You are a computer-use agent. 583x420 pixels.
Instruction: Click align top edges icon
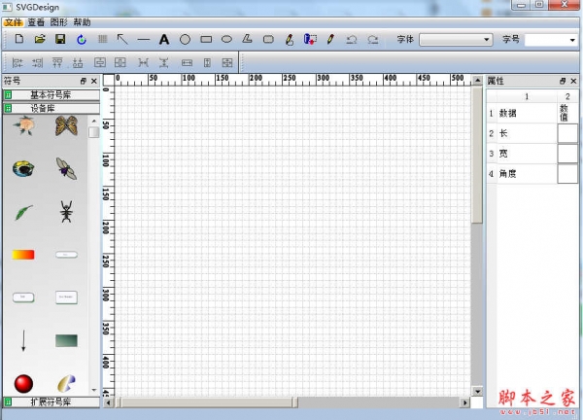coord(57,62)
